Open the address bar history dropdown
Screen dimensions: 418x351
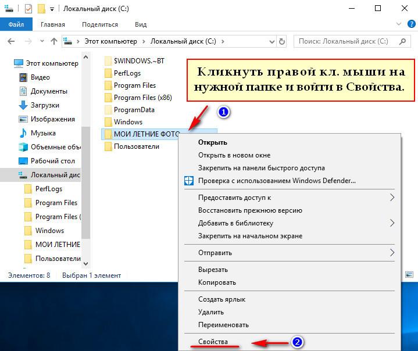point(272,42)
